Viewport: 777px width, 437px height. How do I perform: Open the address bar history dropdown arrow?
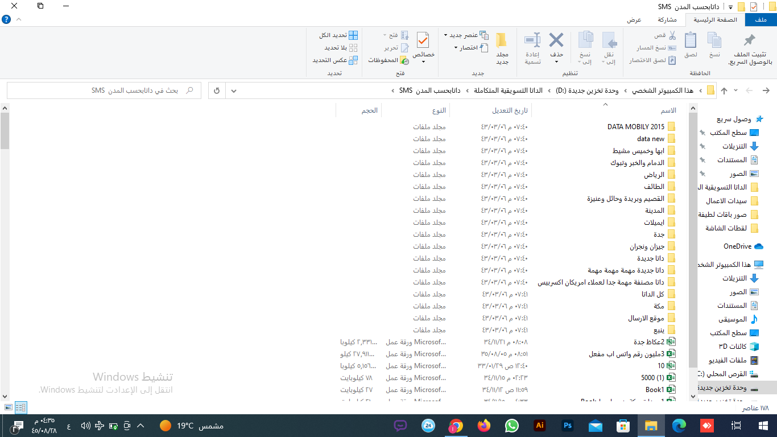[x=234, y=90]
